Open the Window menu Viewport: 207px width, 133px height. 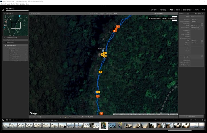click(22, 4)
